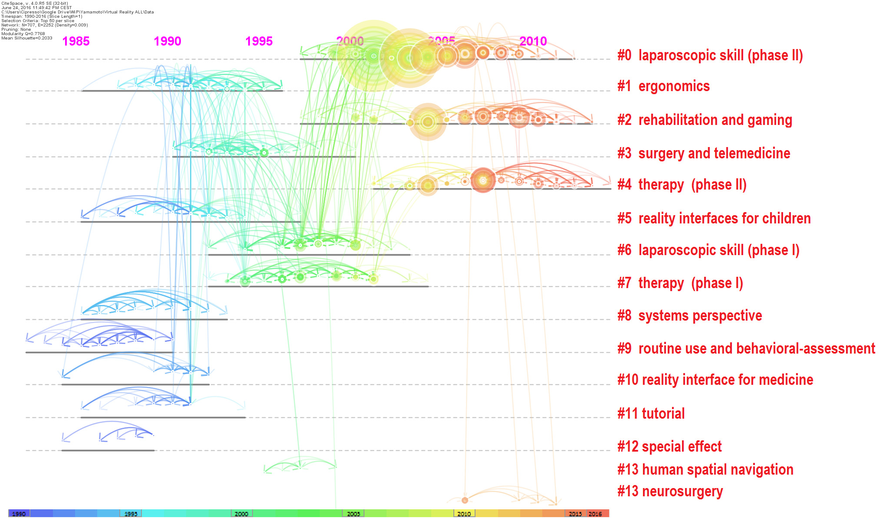
Task: Click the largest yellow node on cluster #0 timeline
Action: tap(373, 56)
